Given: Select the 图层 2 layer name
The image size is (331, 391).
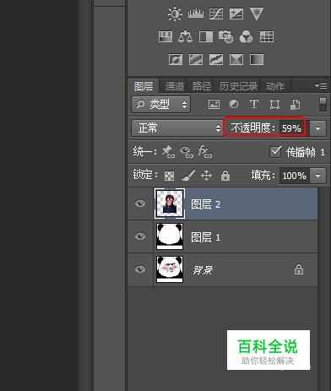Looking at the screenshot, I should point(205,204).
